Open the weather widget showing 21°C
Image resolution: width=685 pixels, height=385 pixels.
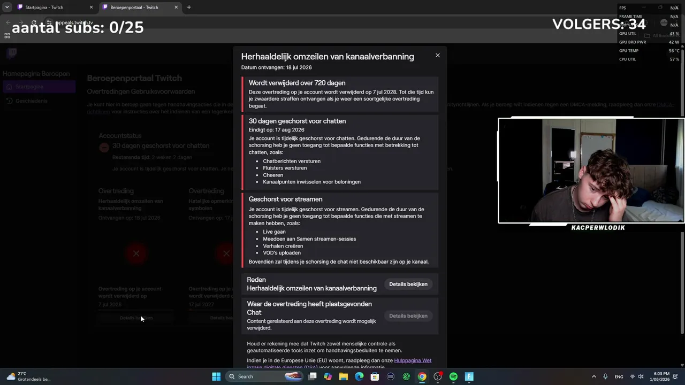[28, 376]
